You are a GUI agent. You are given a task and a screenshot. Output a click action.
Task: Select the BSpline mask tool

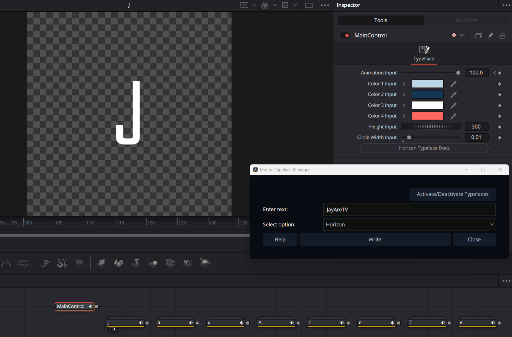point(6,263)
